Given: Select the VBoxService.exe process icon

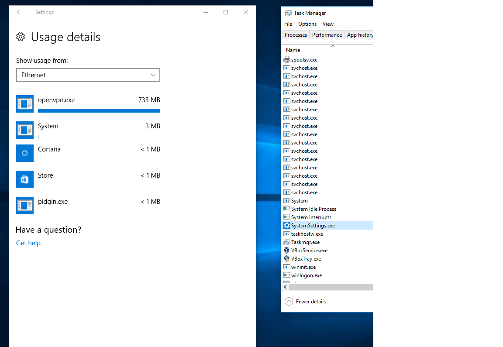Looking at the screenshot, I should pos(286,251).
